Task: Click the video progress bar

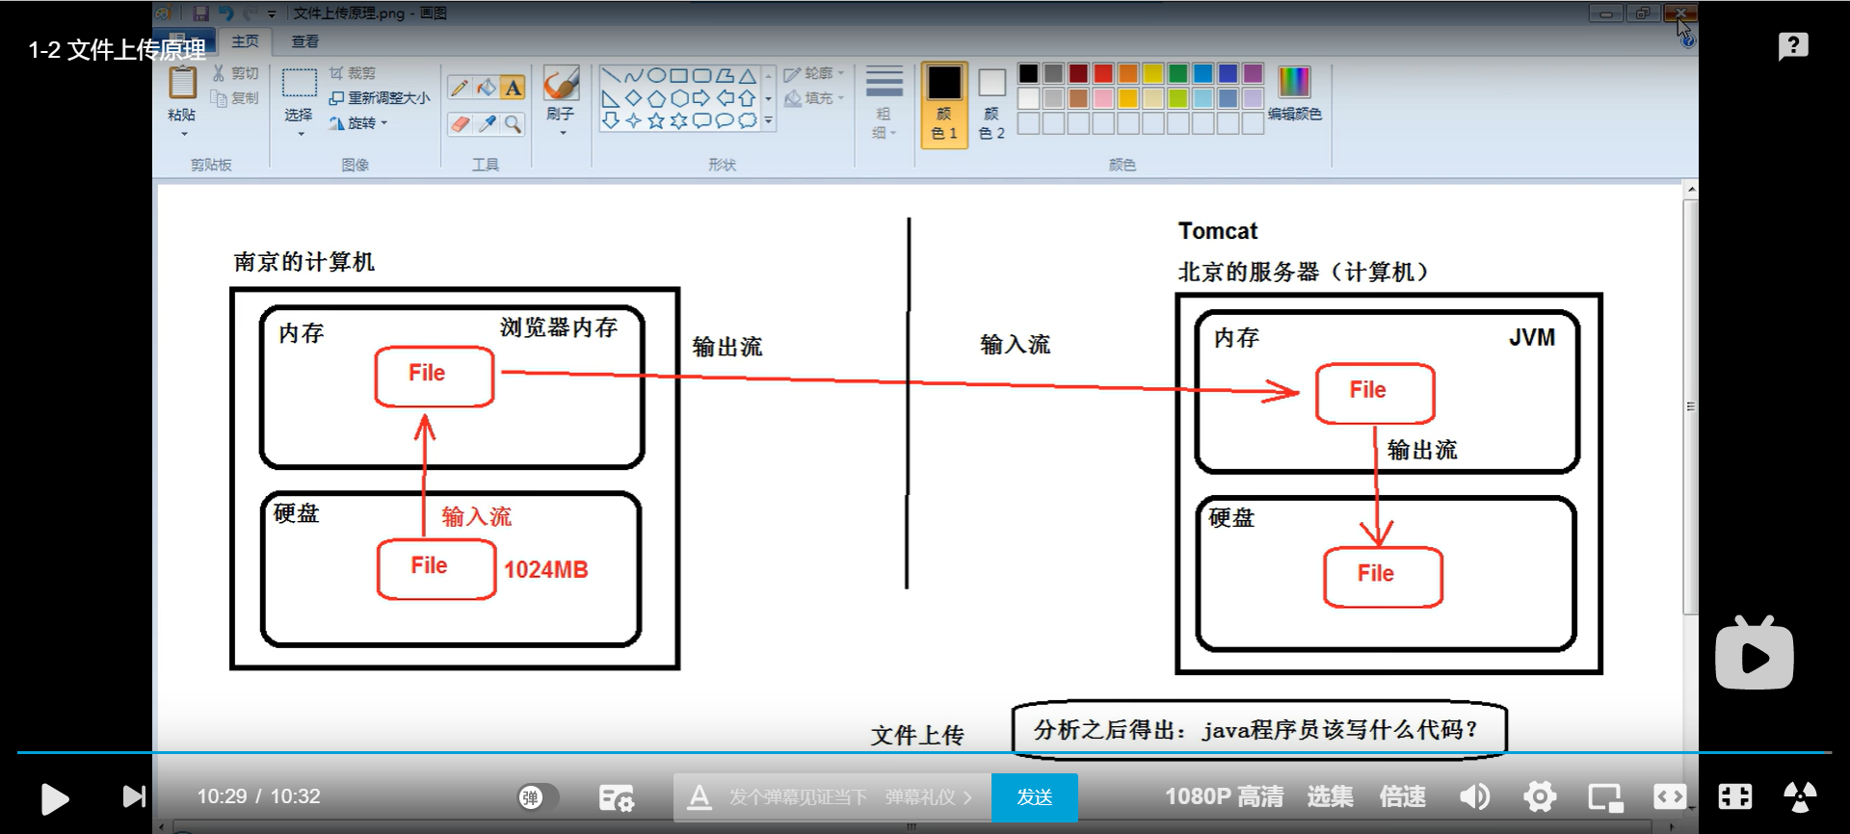Action: 925,752
